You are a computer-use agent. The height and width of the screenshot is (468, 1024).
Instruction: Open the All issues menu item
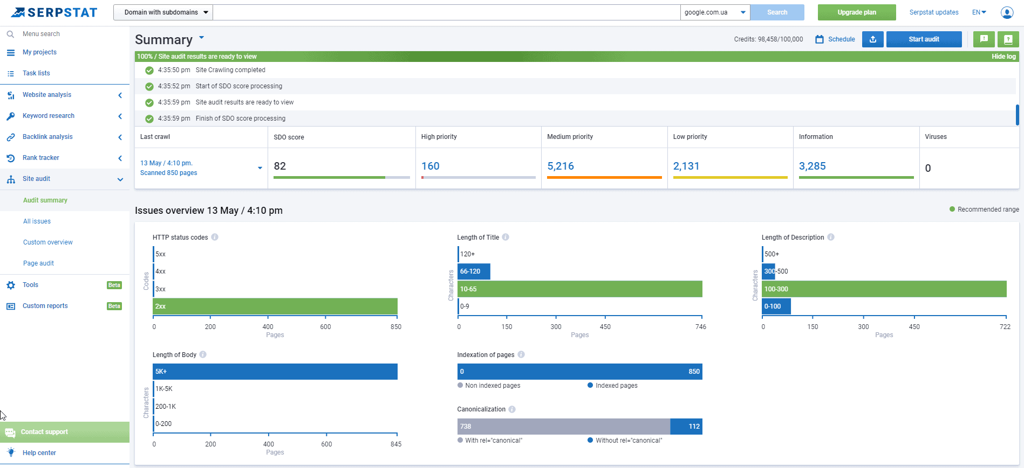[x=37, y=221]
